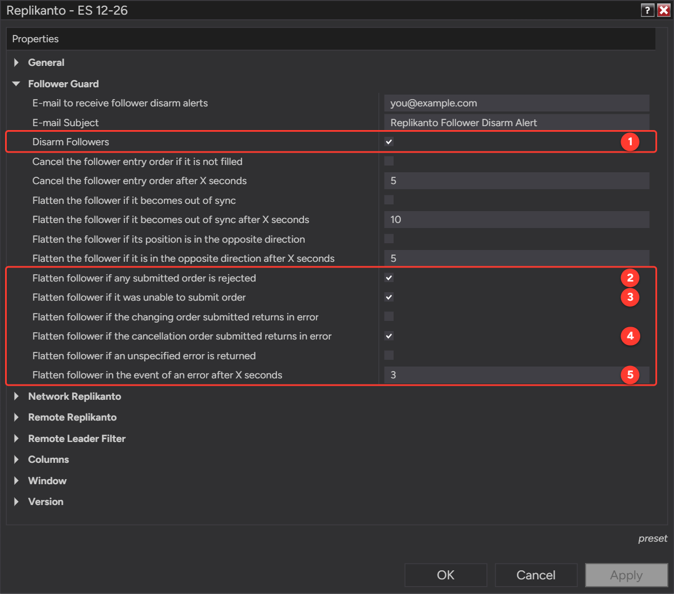The image size is (674, 594).
Task: Expand the Network Replikanto section
Action: 16,396
